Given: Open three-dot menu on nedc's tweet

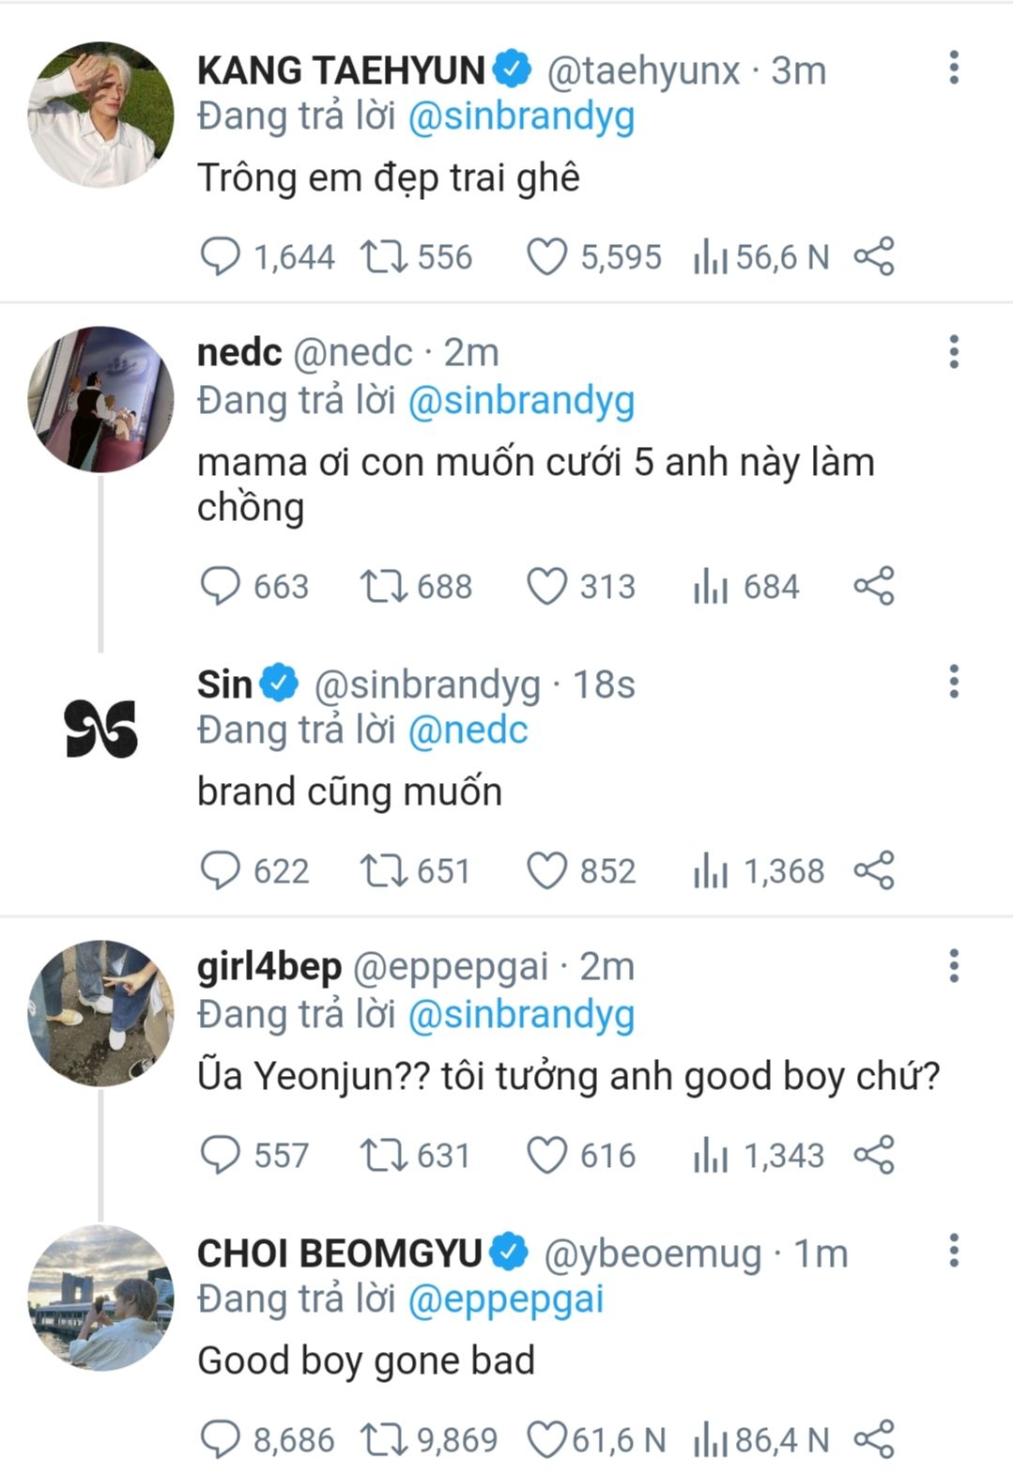Looking at the screenshot, I should 954,352.
